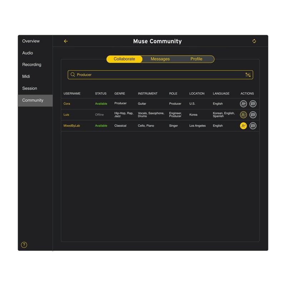Open MixedByLab's profile link
This screenshot has width=286, height=286.
click(x=72, y=126)
